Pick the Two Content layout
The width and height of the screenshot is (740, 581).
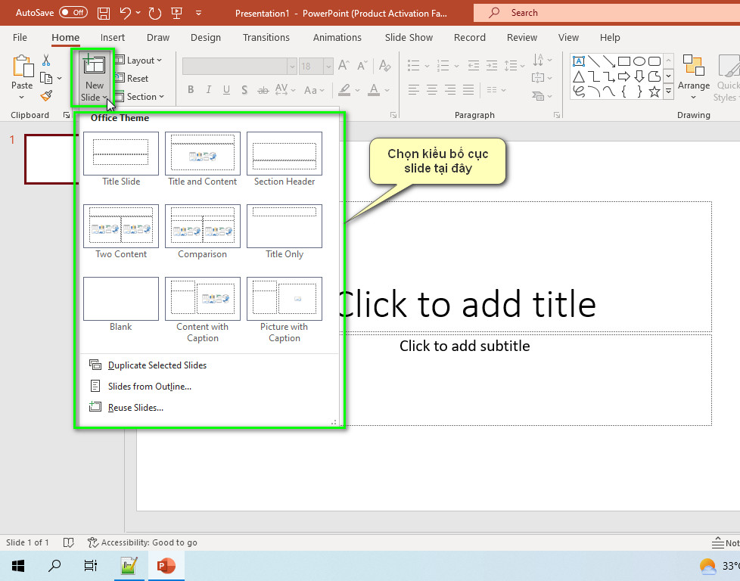pyautogui.click(x=121, y=231)
